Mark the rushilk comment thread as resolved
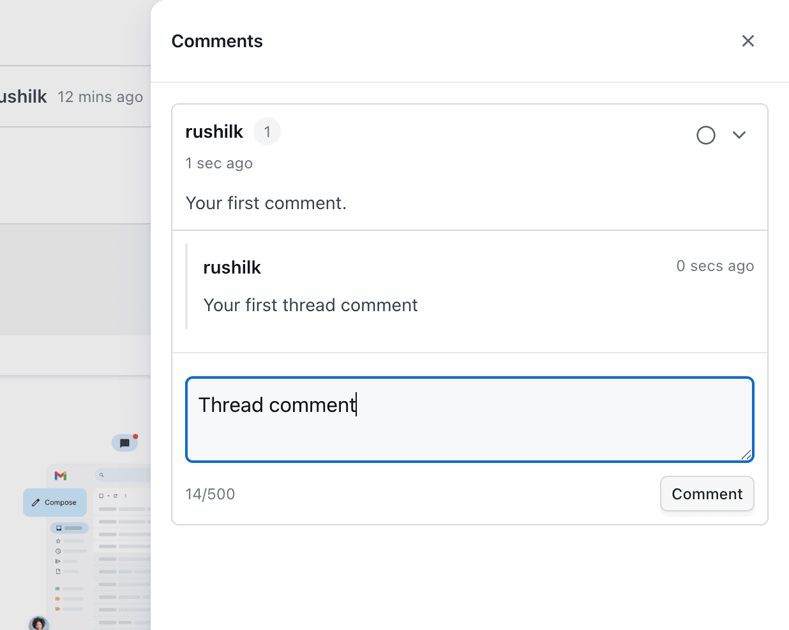 pos(705,135)
